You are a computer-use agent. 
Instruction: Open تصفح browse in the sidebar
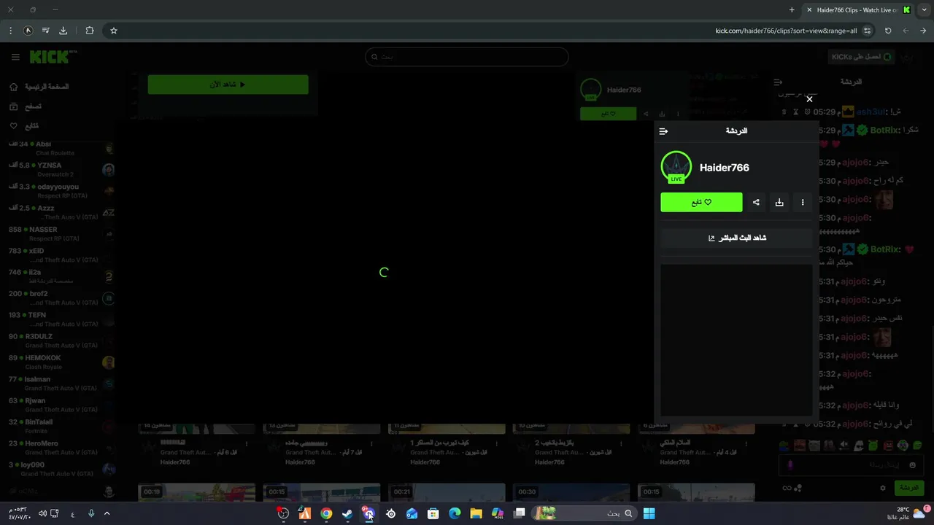click(x=26, y=106)
